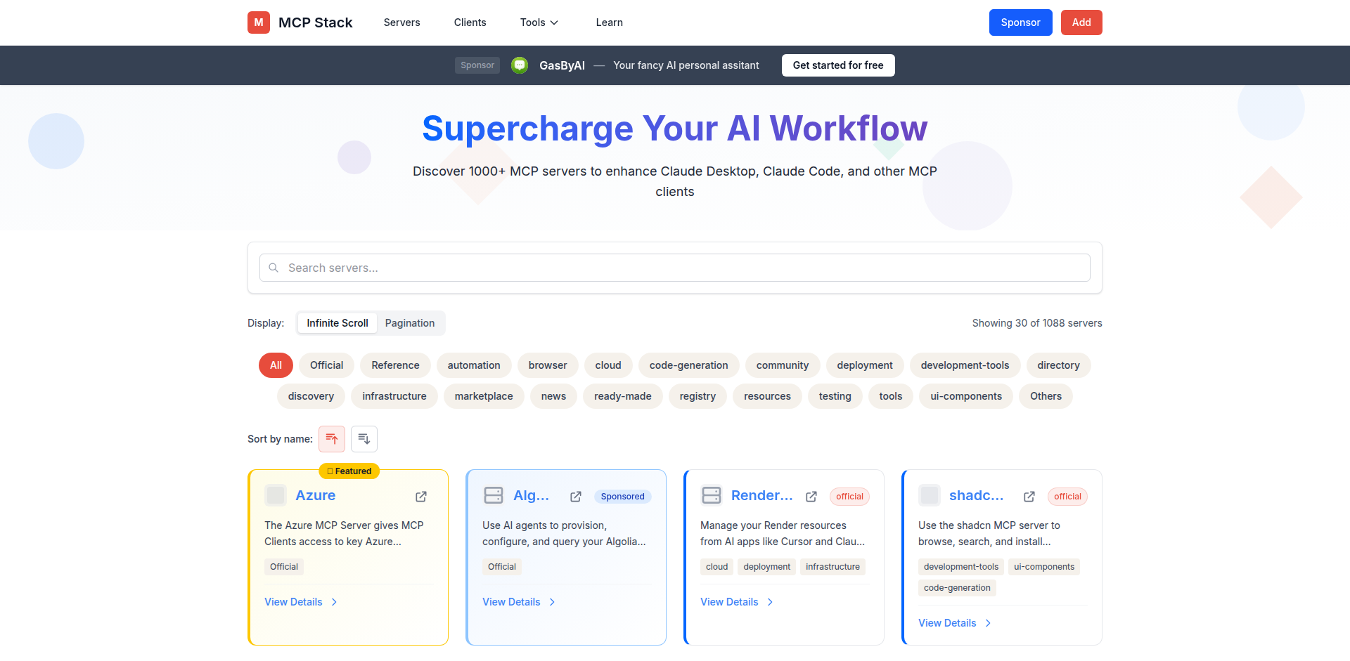Click the blue Sponsor button
The width and height of the screenshot is (1350, 661).
[1020, 22]
